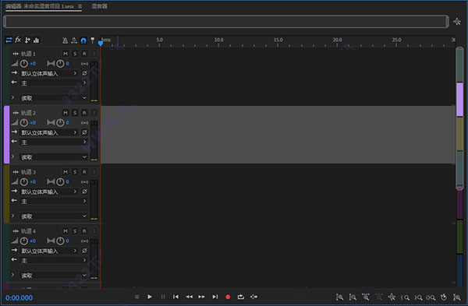
Task: Open the inputs/outputs view icon
Action: point(9,40)
